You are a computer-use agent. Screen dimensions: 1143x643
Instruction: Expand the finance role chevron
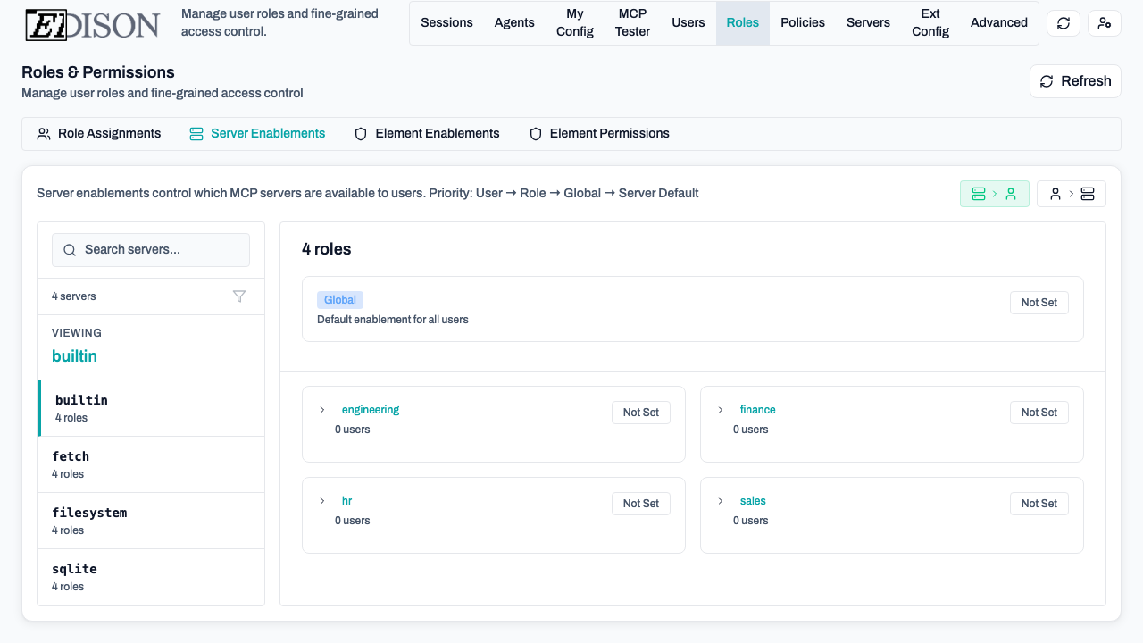tap(721, 410)
